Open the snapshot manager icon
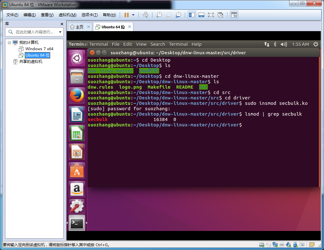Viewport: 324px width, 250px height. 179,15
